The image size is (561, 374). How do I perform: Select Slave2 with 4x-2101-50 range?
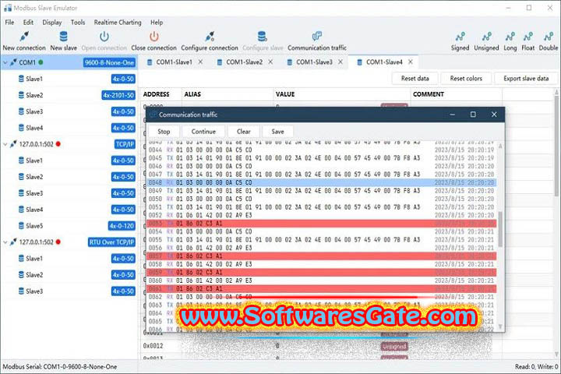point(69,95)
